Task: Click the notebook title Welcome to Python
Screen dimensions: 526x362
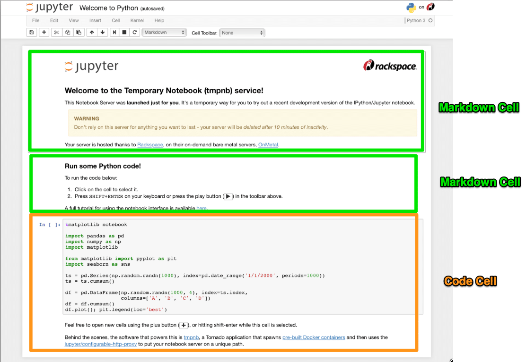Action: coord(108,8)
